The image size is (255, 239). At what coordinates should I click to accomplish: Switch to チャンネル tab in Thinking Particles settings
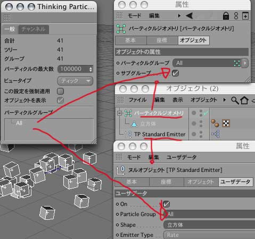tap(34, 29)
